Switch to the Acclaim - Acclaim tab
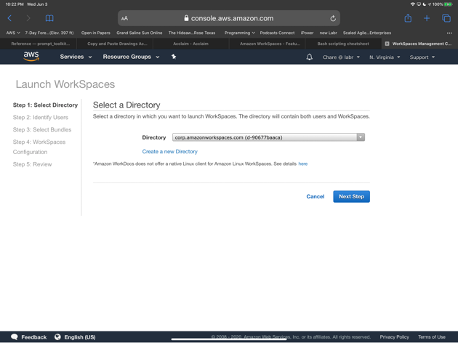This screenshot has height=343, width=458. click(190, 44)
